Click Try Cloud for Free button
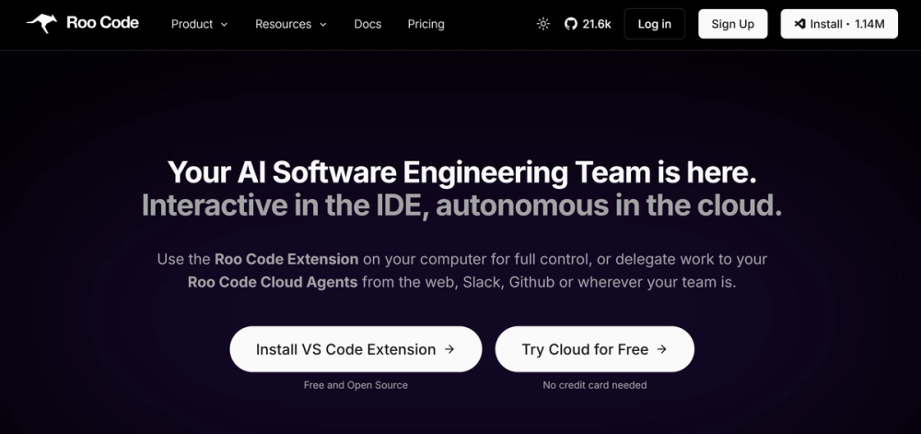The height and width of the screenshot is (434, 921). [x=594, y=349]
